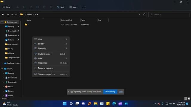This screenshot has width=191, height=107.
Task: Open the Sort by submenu
Action: 51,44
